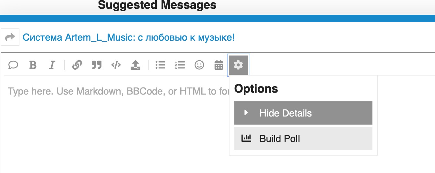Open the emoji picker
The height and width of the screenshot is (173, 435).
(199, 65)
